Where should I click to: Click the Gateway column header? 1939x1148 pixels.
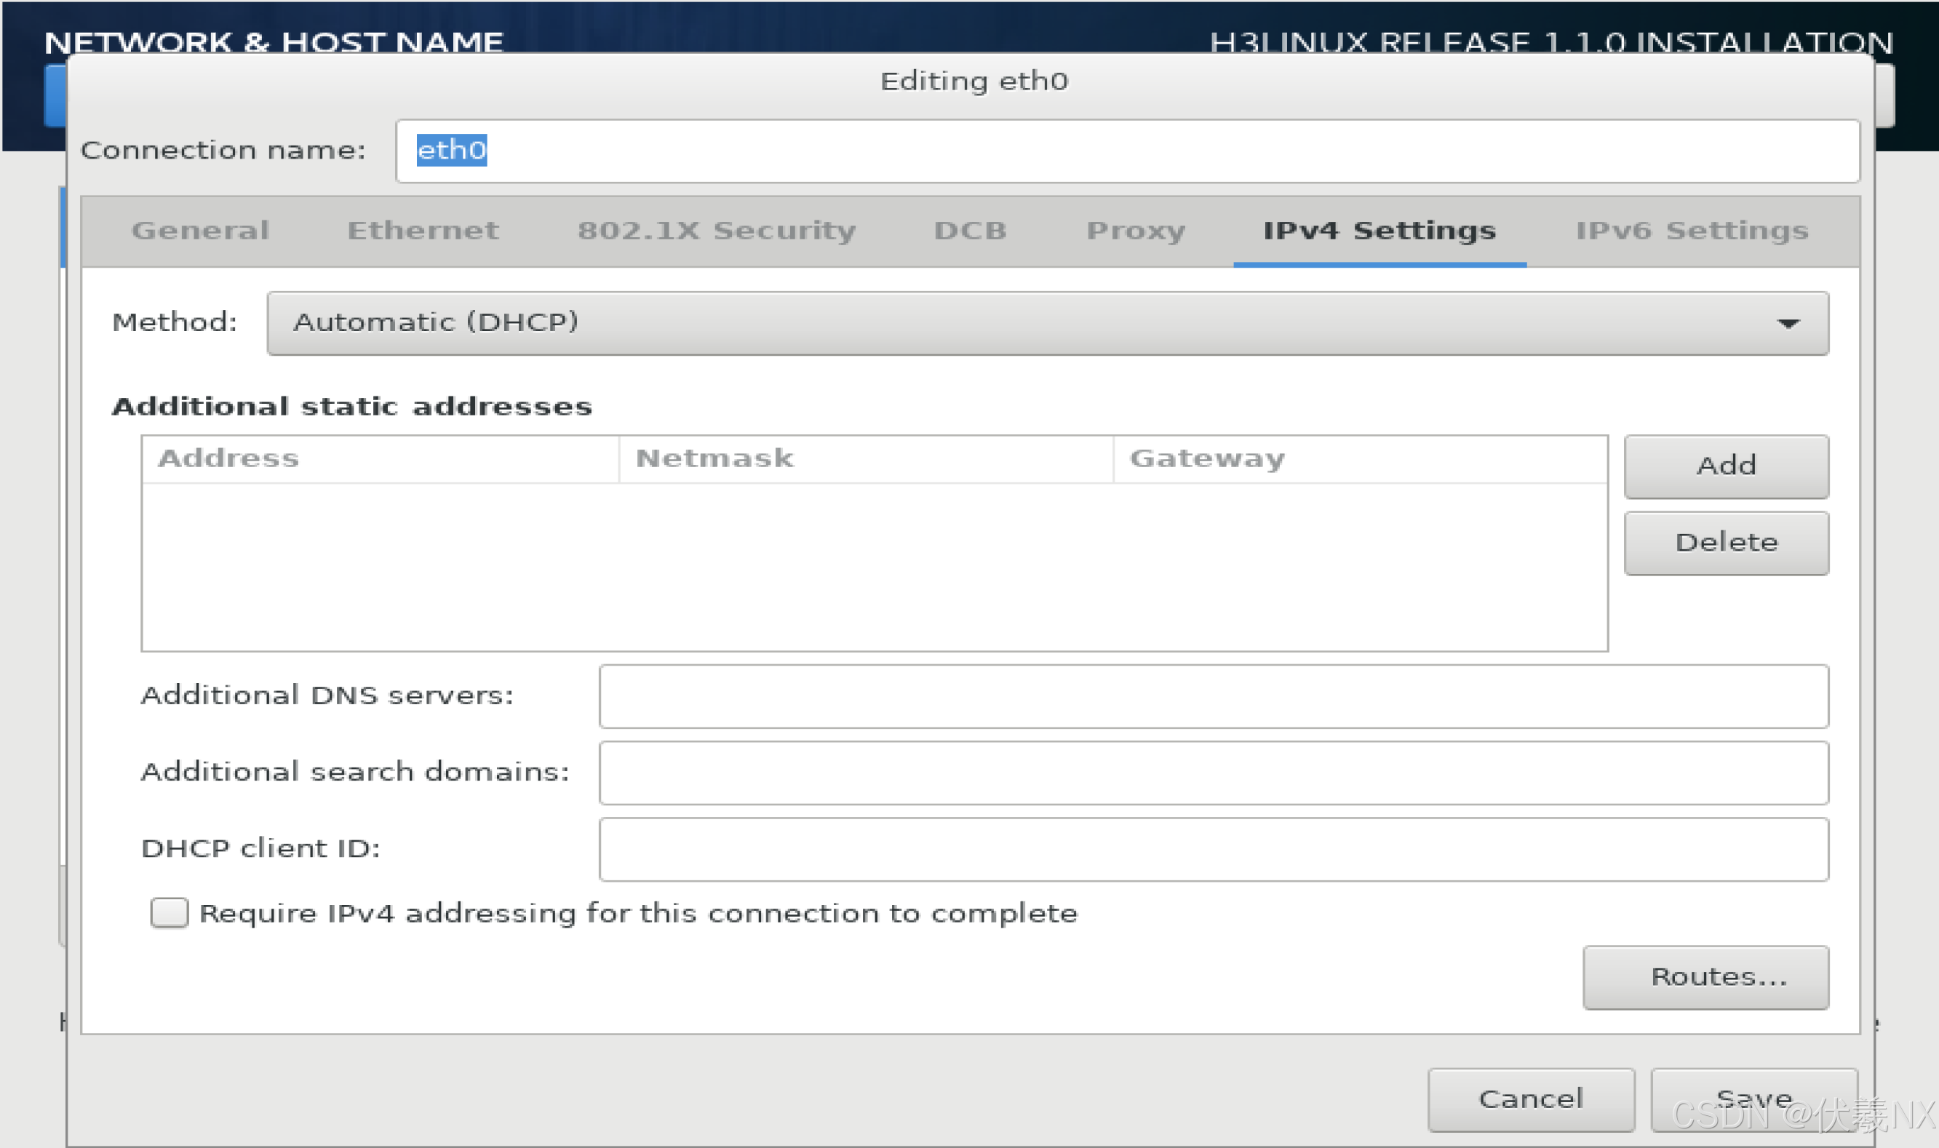point(1206,457)
